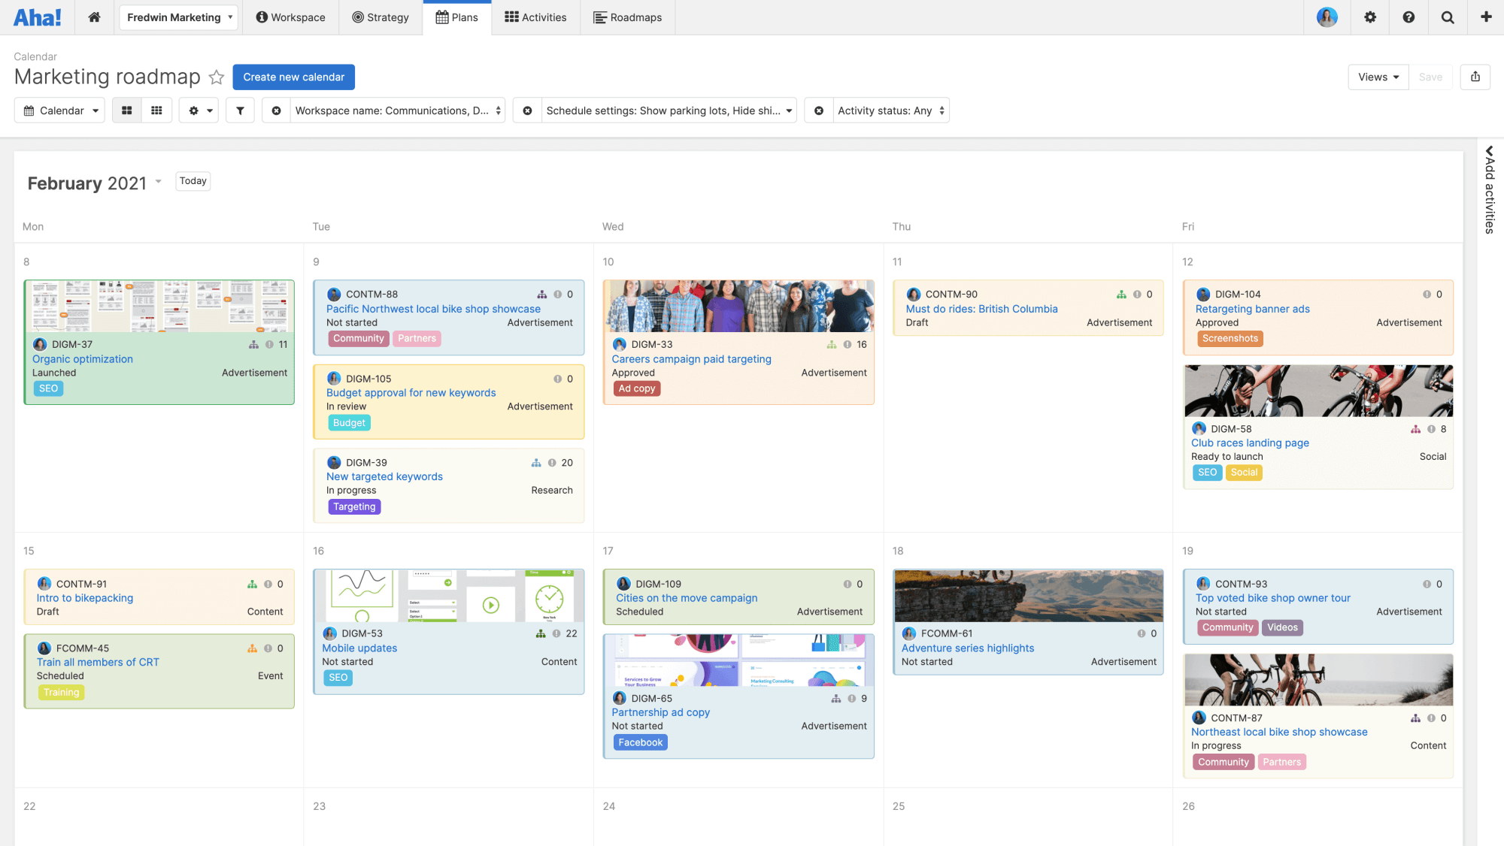Open the February 2021 month picker

point(95,183)
